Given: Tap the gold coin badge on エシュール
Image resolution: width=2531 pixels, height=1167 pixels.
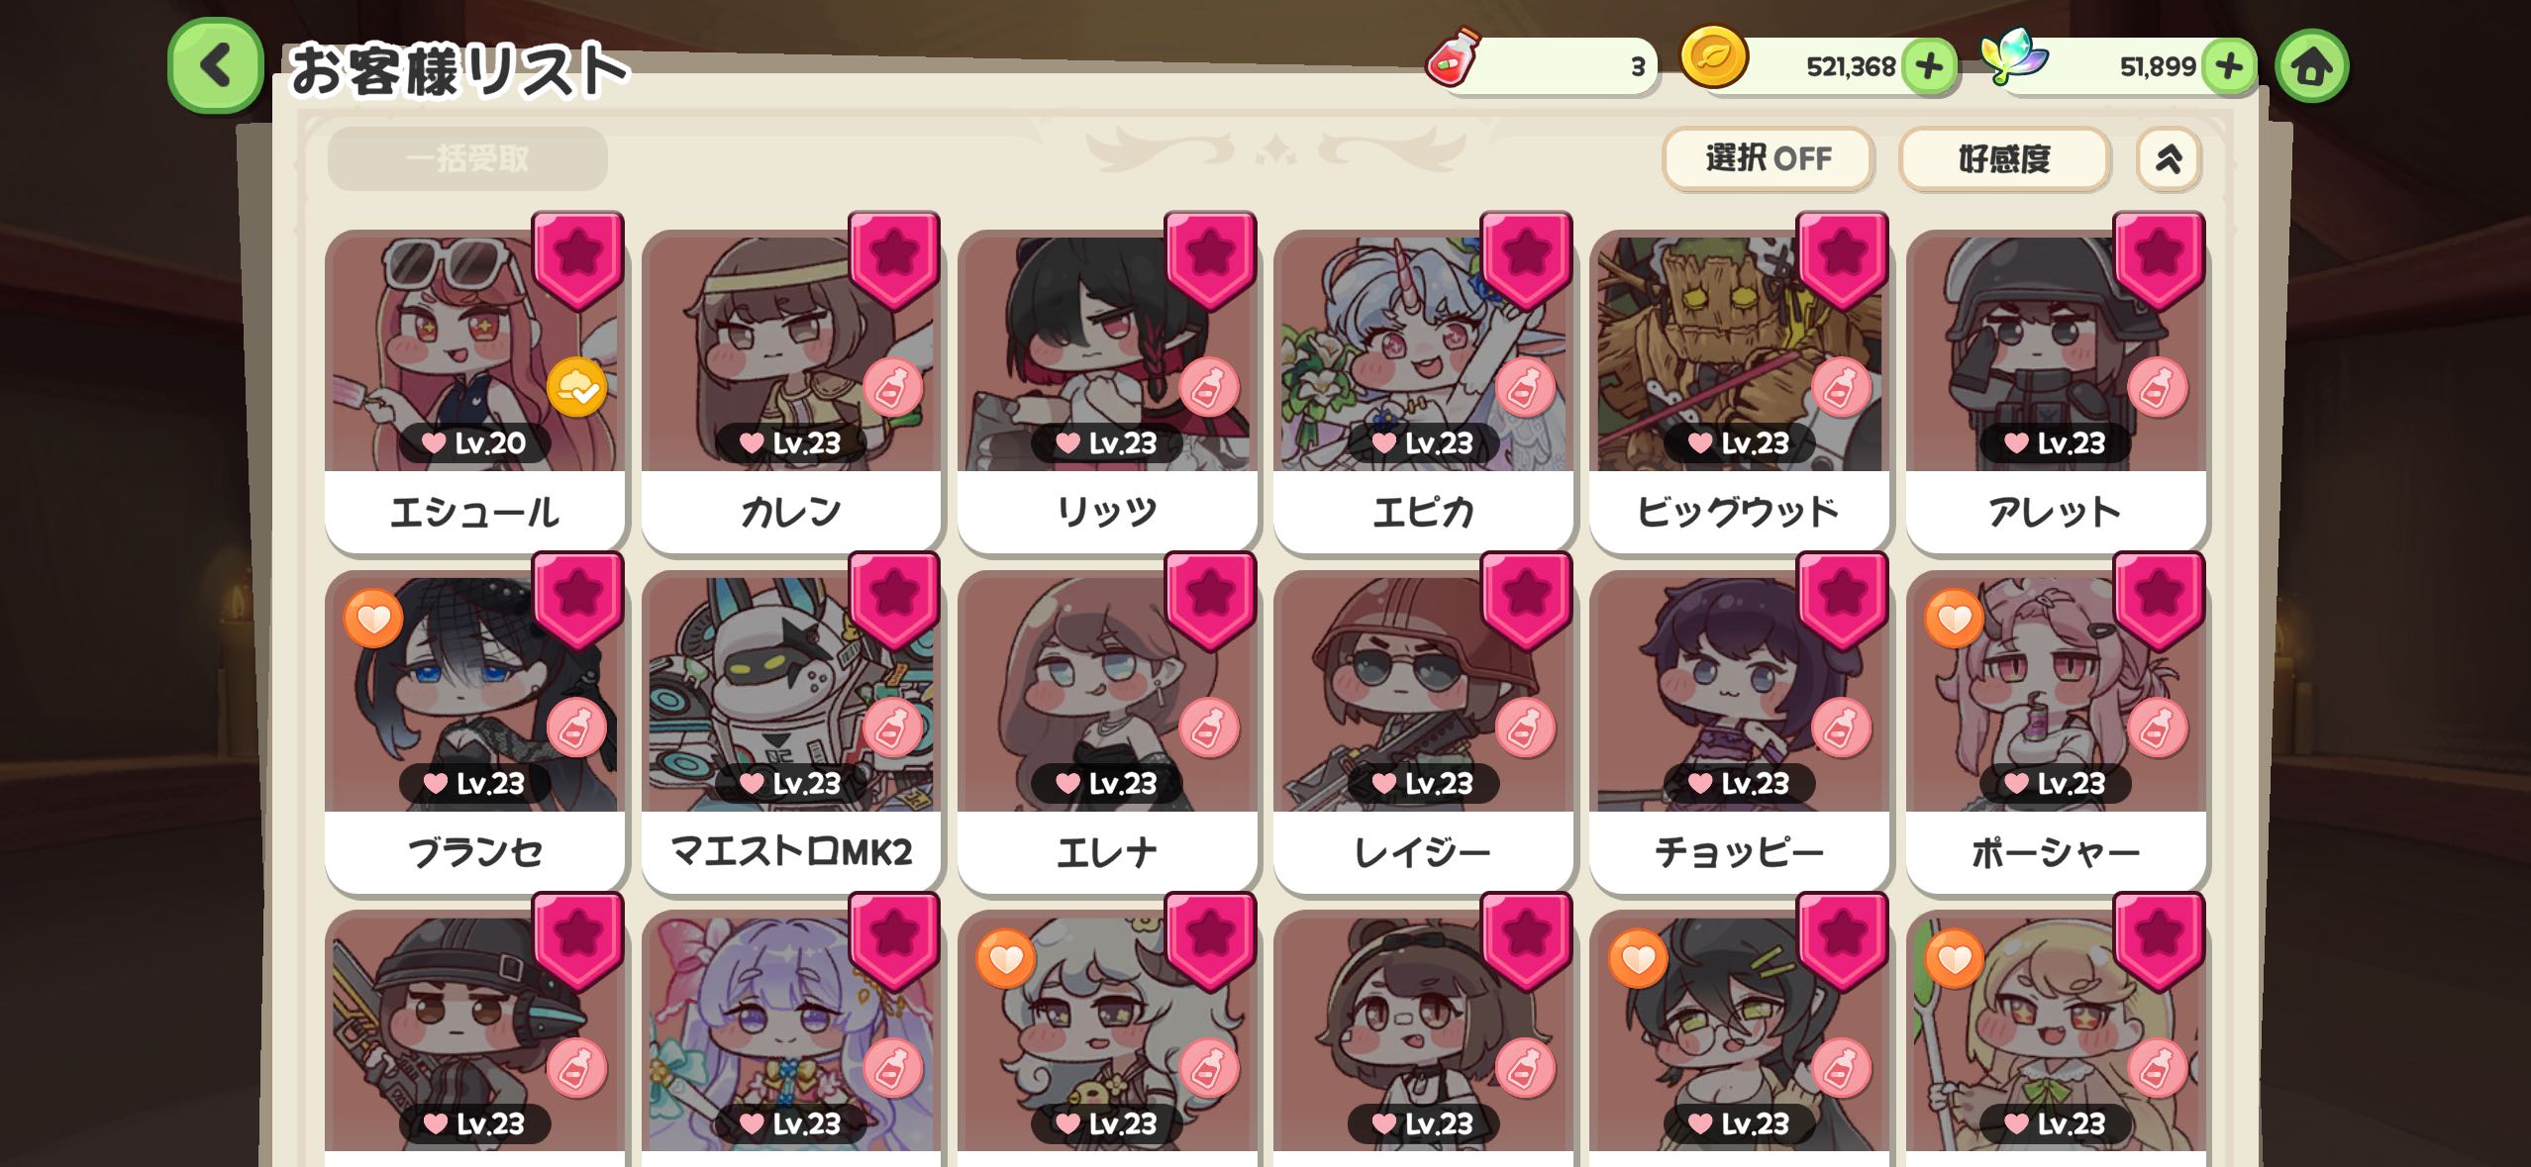Looking at the screenshot, I should click(x=576, y=387).
